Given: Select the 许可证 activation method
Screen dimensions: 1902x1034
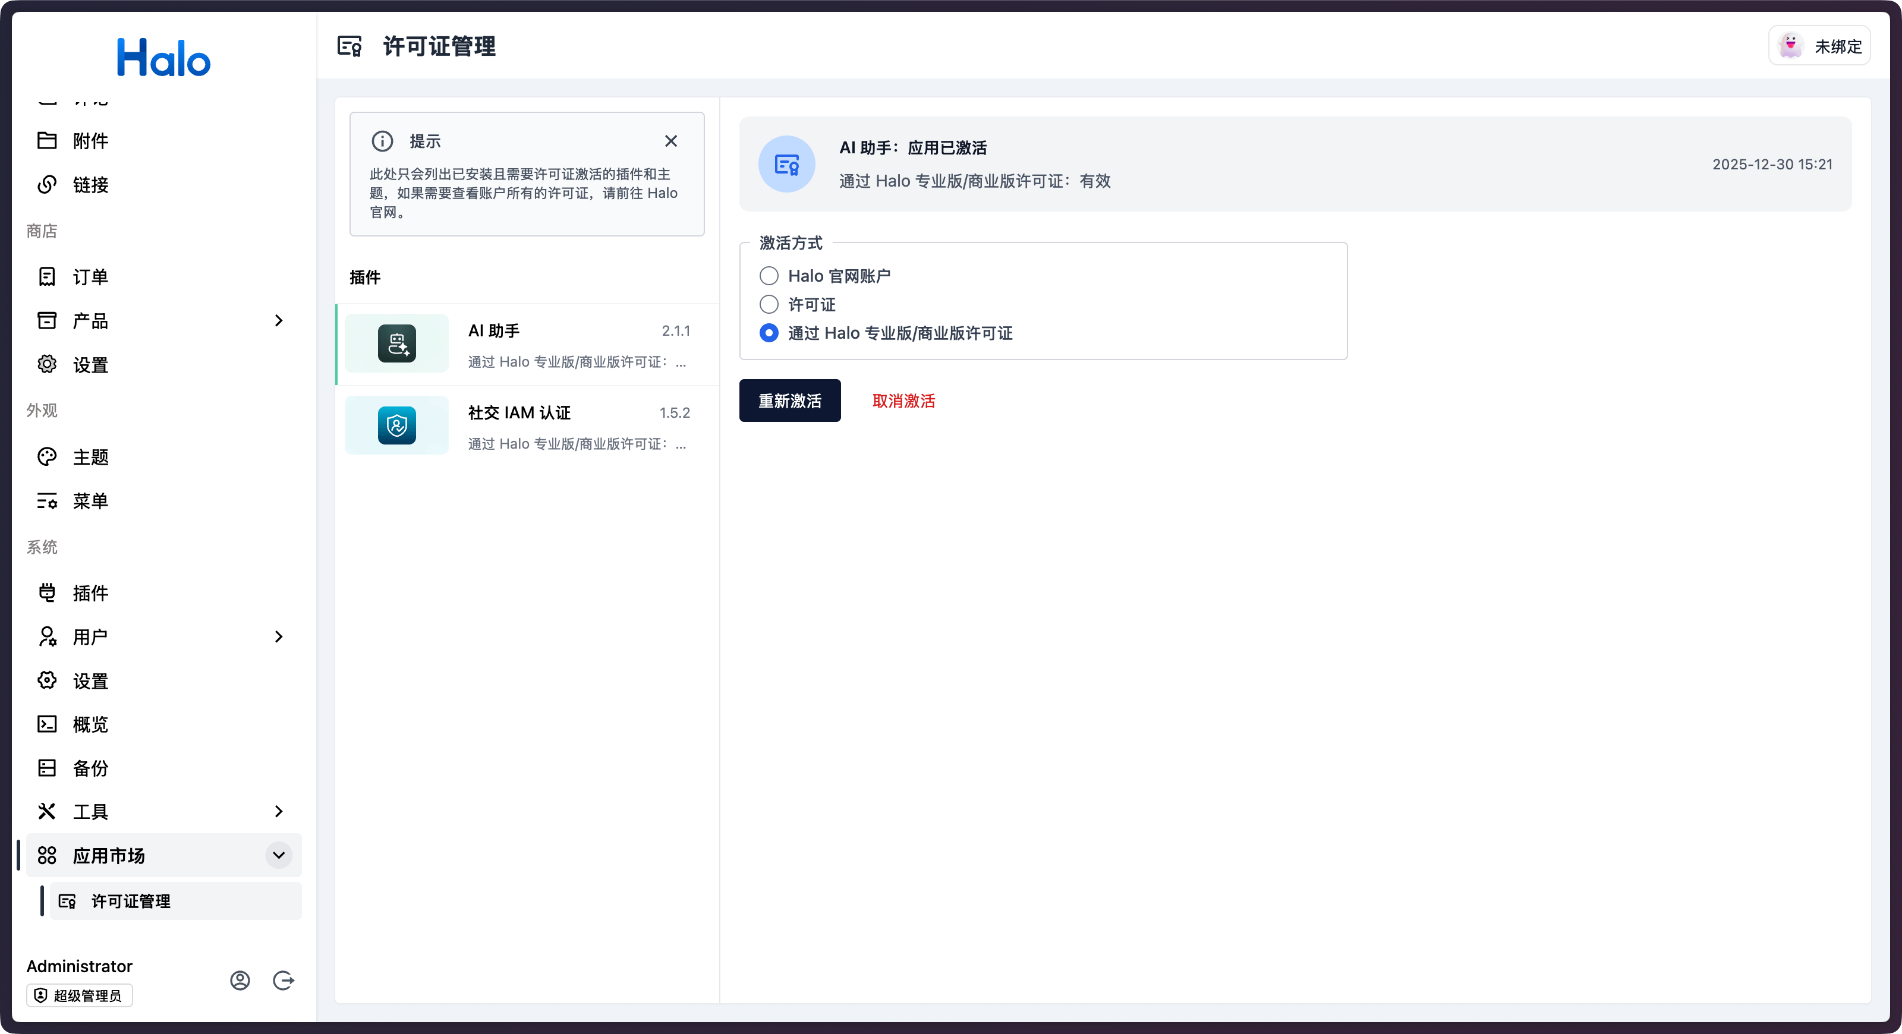Looking at the screenshot, I should (x=769, y=304).
